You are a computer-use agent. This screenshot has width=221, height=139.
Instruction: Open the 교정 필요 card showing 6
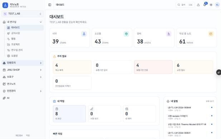point(194,67)
